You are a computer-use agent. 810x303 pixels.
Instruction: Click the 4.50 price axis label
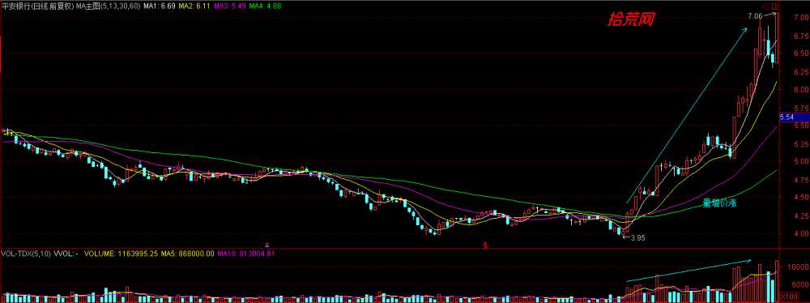(801, 198)
